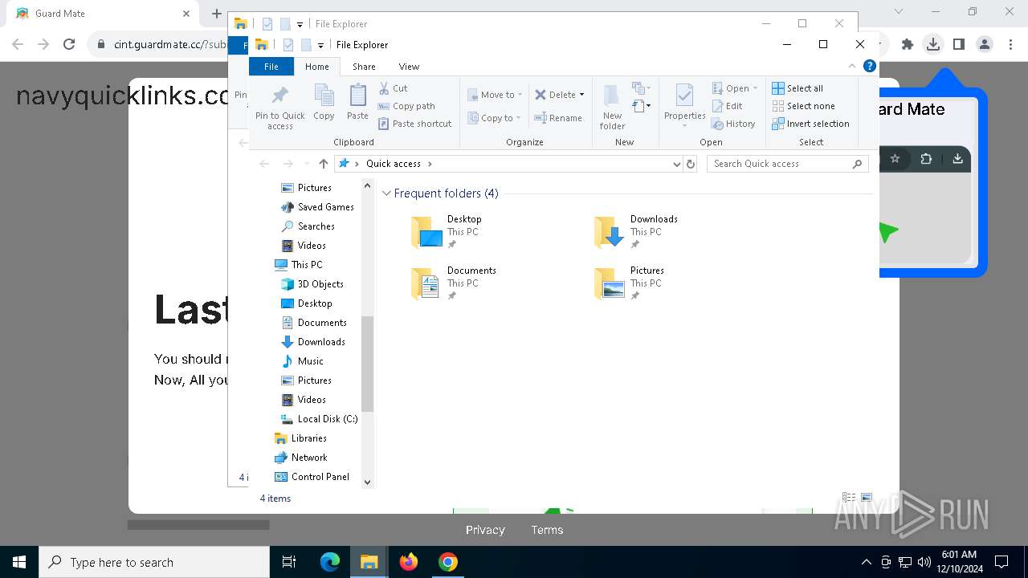Click the address bar Quick access path

[x=393, y=164]
